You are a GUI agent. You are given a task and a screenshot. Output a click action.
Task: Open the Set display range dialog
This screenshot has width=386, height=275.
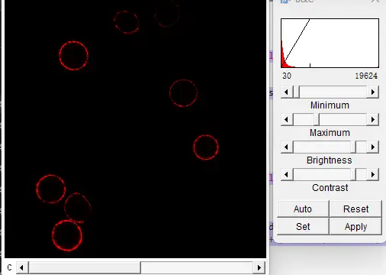303,226
